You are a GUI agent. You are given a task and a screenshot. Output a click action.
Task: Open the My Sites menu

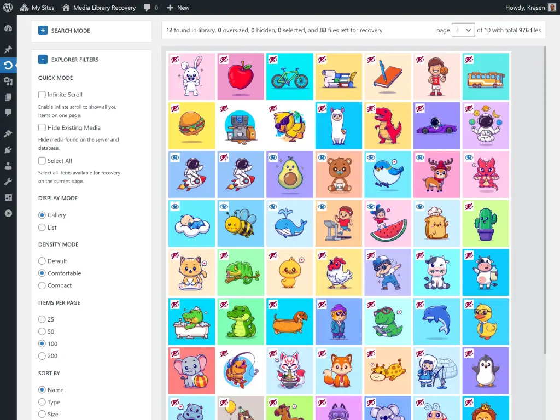click(x=37, y=8)
